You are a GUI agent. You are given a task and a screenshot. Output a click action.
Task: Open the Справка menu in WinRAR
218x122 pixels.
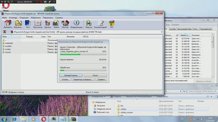(x=59, y=18)
